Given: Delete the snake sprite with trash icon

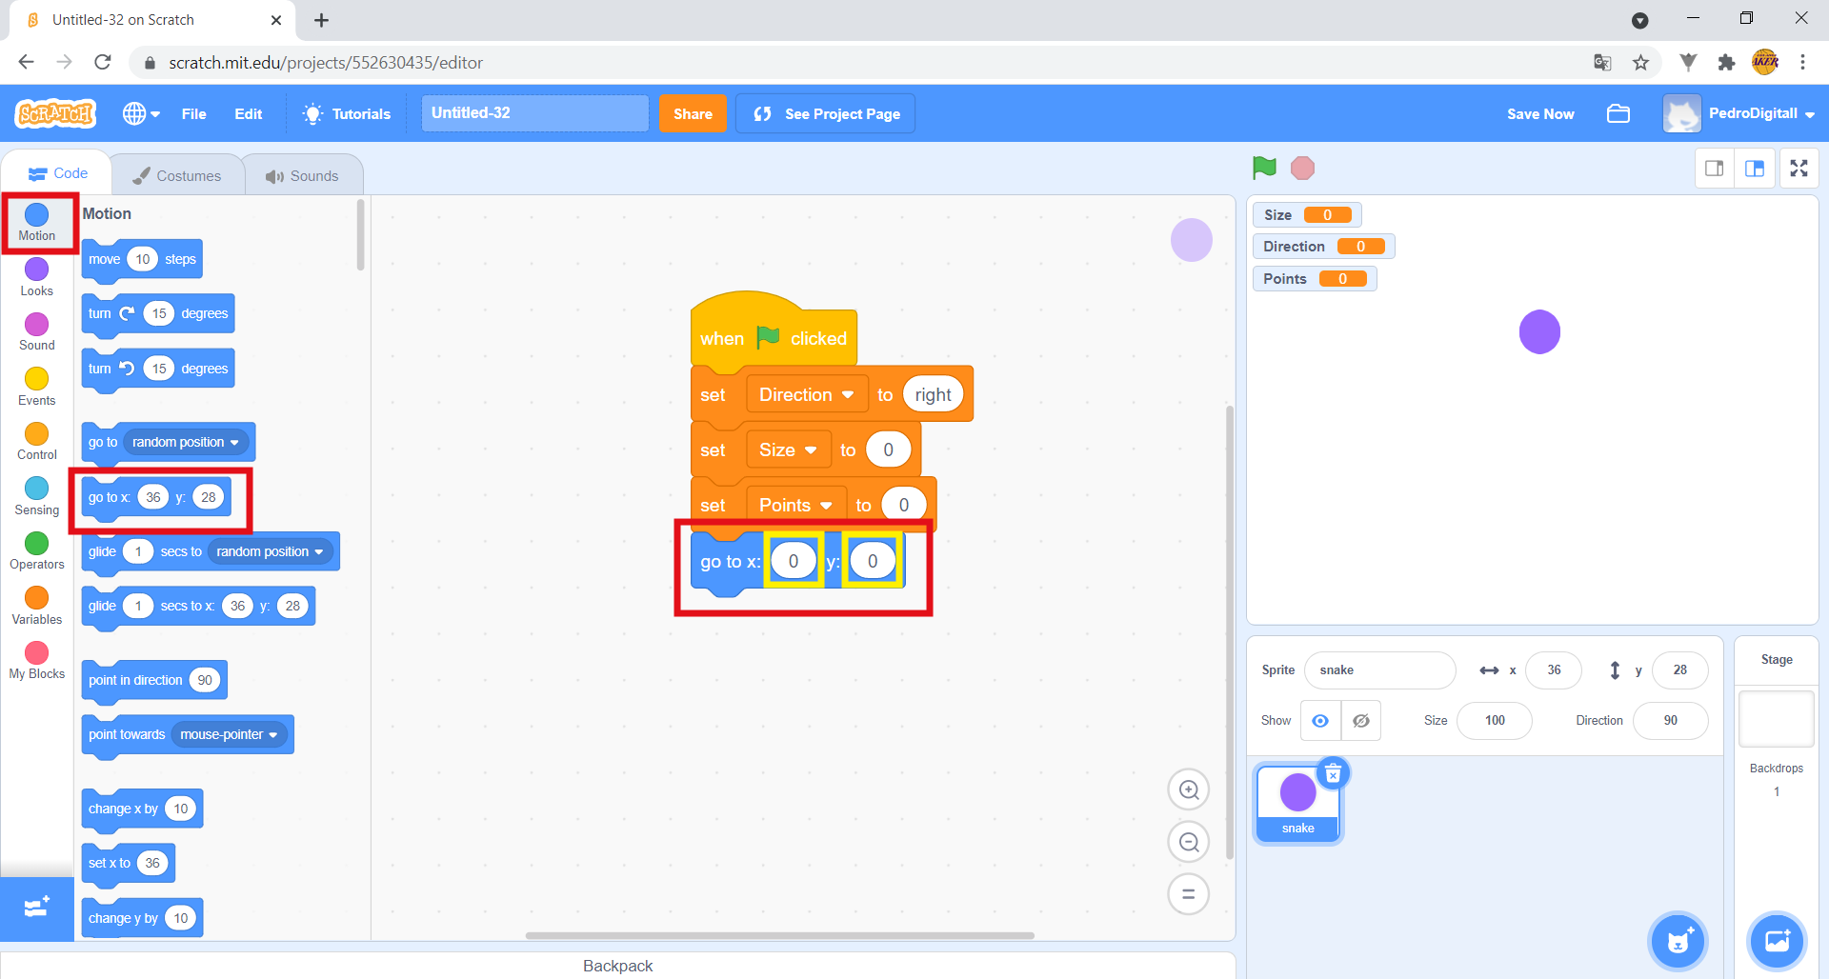Looking at the screenshot, I should (x=1334, y=773).
